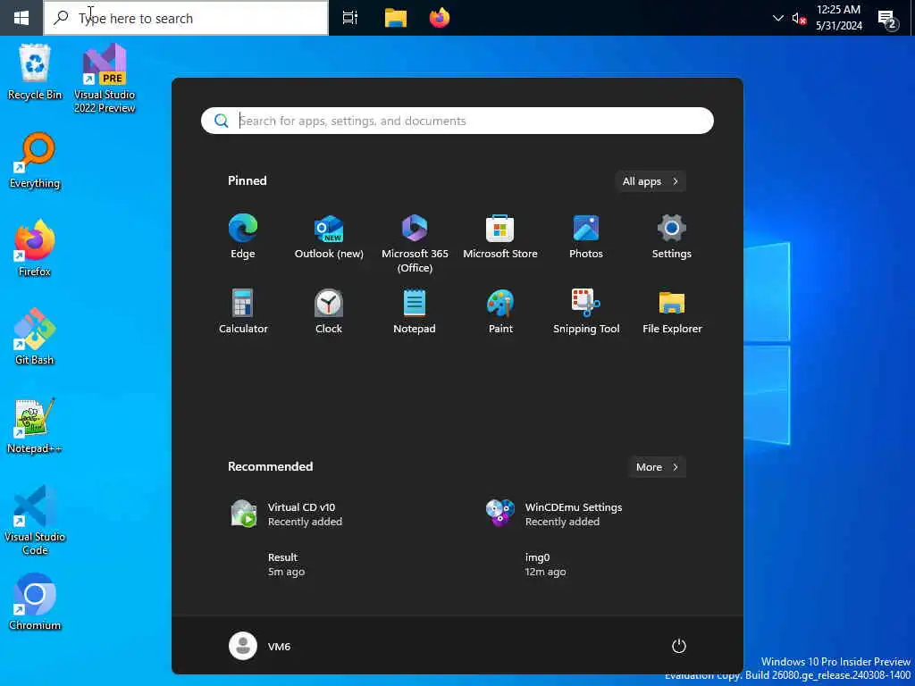Click the Windows Start button in taskbar
915x686 pixels.
pyautogui.click(x=21, y=18)
